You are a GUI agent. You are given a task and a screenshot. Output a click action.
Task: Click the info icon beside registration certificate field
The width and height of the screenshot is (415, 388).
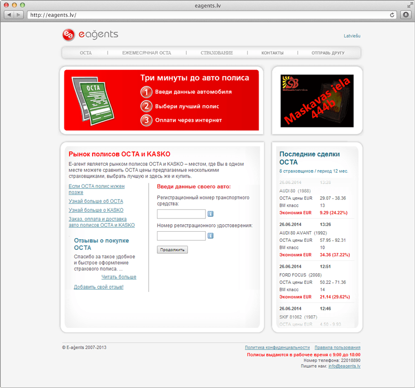tap(210, 236)
